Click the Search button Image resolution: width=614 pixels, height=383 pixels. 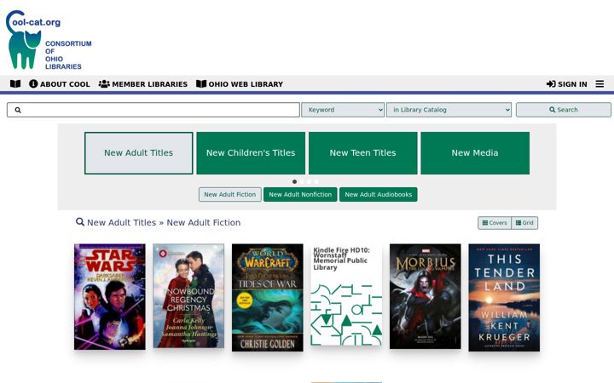click(563, 110)
